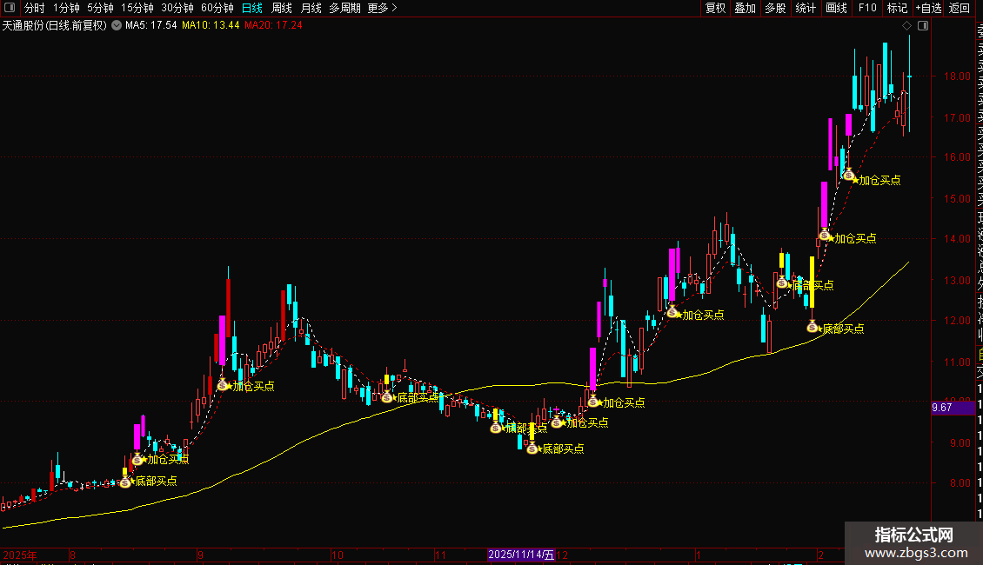
Task: Click the diamond icon at chart top-right
Action: coord(906,26)
